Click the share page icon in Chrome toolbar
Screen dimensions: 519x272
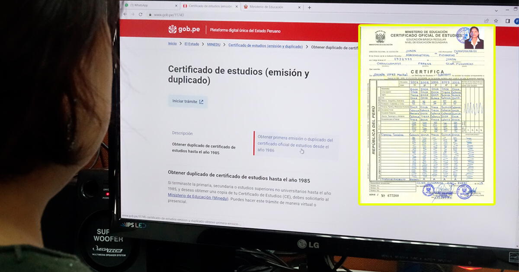click(487, 20)
